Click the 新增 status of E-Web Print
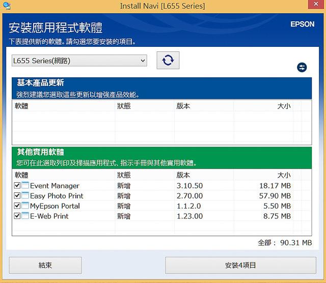This screenshot has height=283, width=326. pyautogui.click(x=124, y=216)
